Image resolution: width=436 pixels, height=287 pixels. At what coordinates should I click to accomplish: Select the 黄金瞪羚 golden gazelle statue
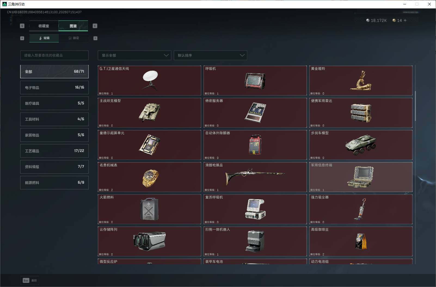[361, 80]
